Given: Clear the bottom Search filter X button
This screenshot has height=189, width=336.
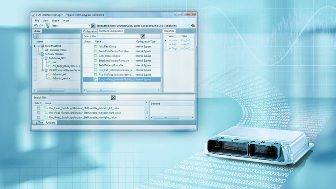Looking at the screenshot, I should (x=113, y=97).
